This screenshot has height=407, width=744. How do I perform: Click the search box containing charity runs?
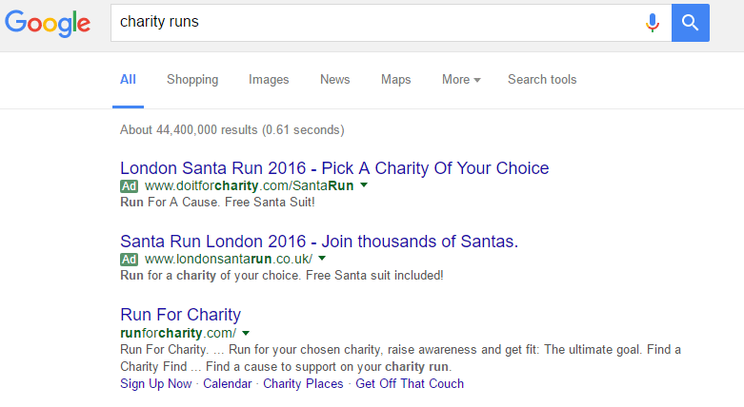(x=372, y=22)
